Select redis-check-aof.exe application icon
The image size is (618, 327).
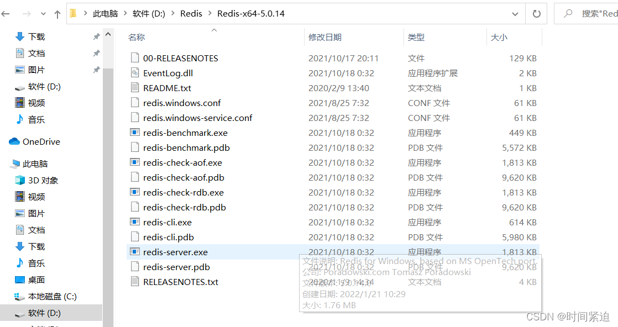point(135,162)
